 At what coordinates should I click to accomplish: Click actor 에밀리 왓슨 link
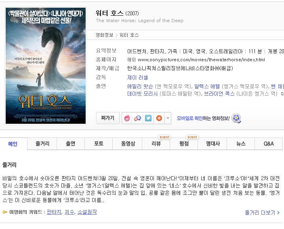pos(140,86)
